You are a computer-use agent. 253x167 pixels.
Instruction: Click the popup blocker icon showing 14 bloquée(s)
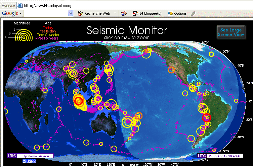point(135,13)
